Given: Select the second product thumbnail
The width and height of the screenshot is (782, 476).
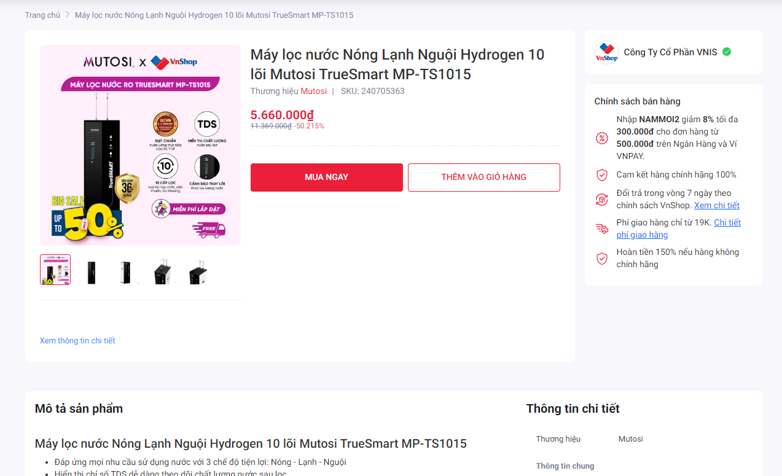Looking at the screenshot, I should click(x=91, y=270).
